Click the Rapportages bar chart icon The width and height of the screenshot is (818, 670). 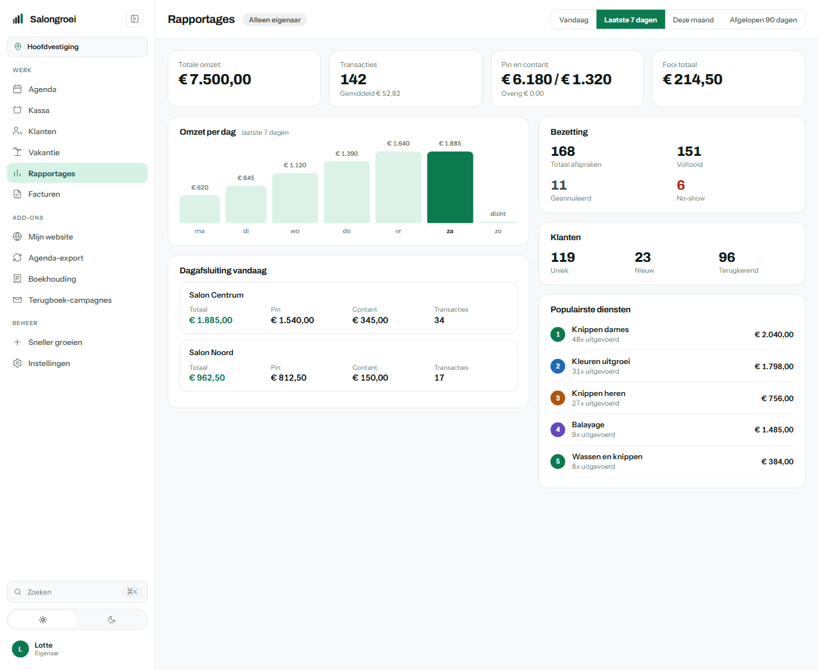[x=17, y=174]
